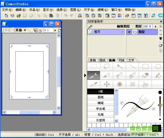This screenshot has height=138, width=164.
Task: Open the 滤镜 menu
Action: [x=102, y=10]
